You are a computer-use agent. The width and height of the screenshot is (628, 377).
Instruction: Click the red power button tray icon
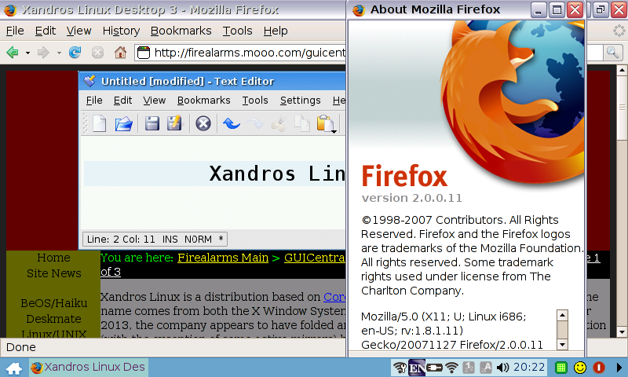pos(599,368)
